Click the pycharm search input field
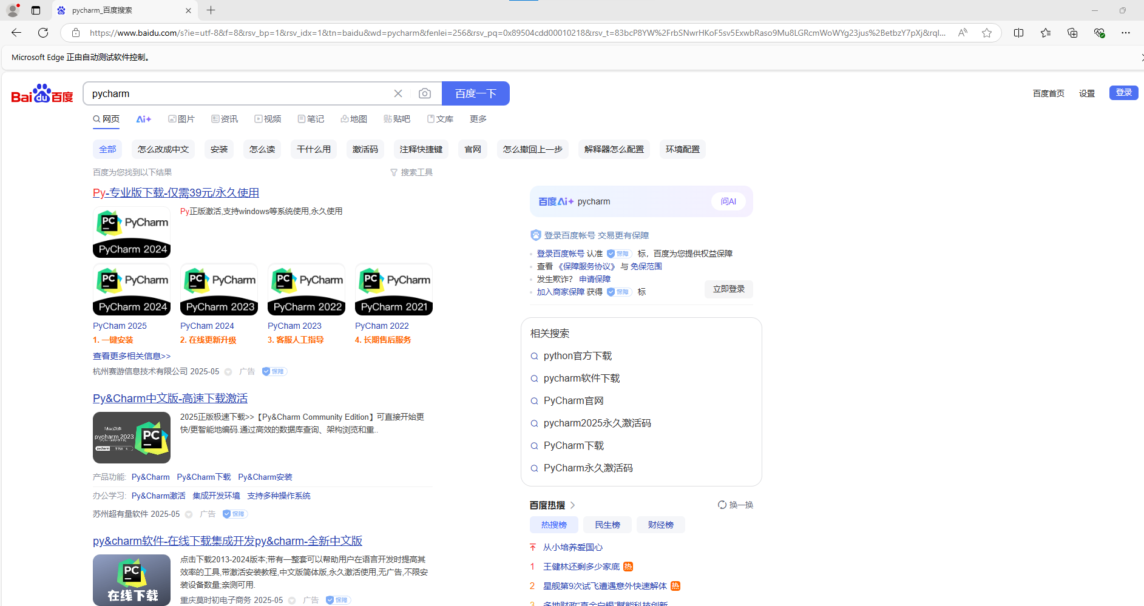The height and width of the screenshot is (606, 1144). coord(240,93)
